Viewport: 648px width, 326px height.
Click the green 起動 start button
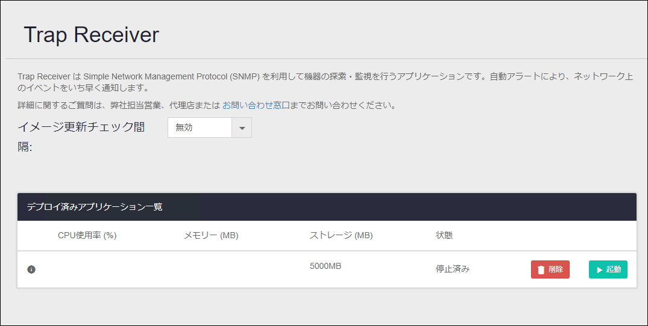(x=608, y=269)
